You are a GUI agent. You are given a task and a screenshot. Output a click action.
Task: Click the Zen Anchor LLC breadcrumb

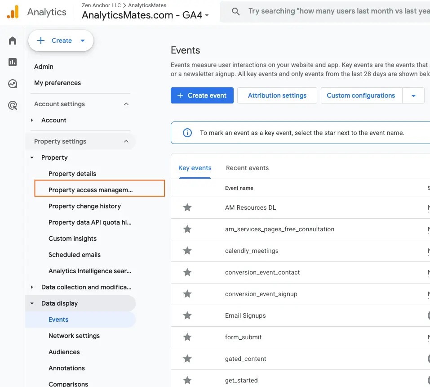click(101, 5)
